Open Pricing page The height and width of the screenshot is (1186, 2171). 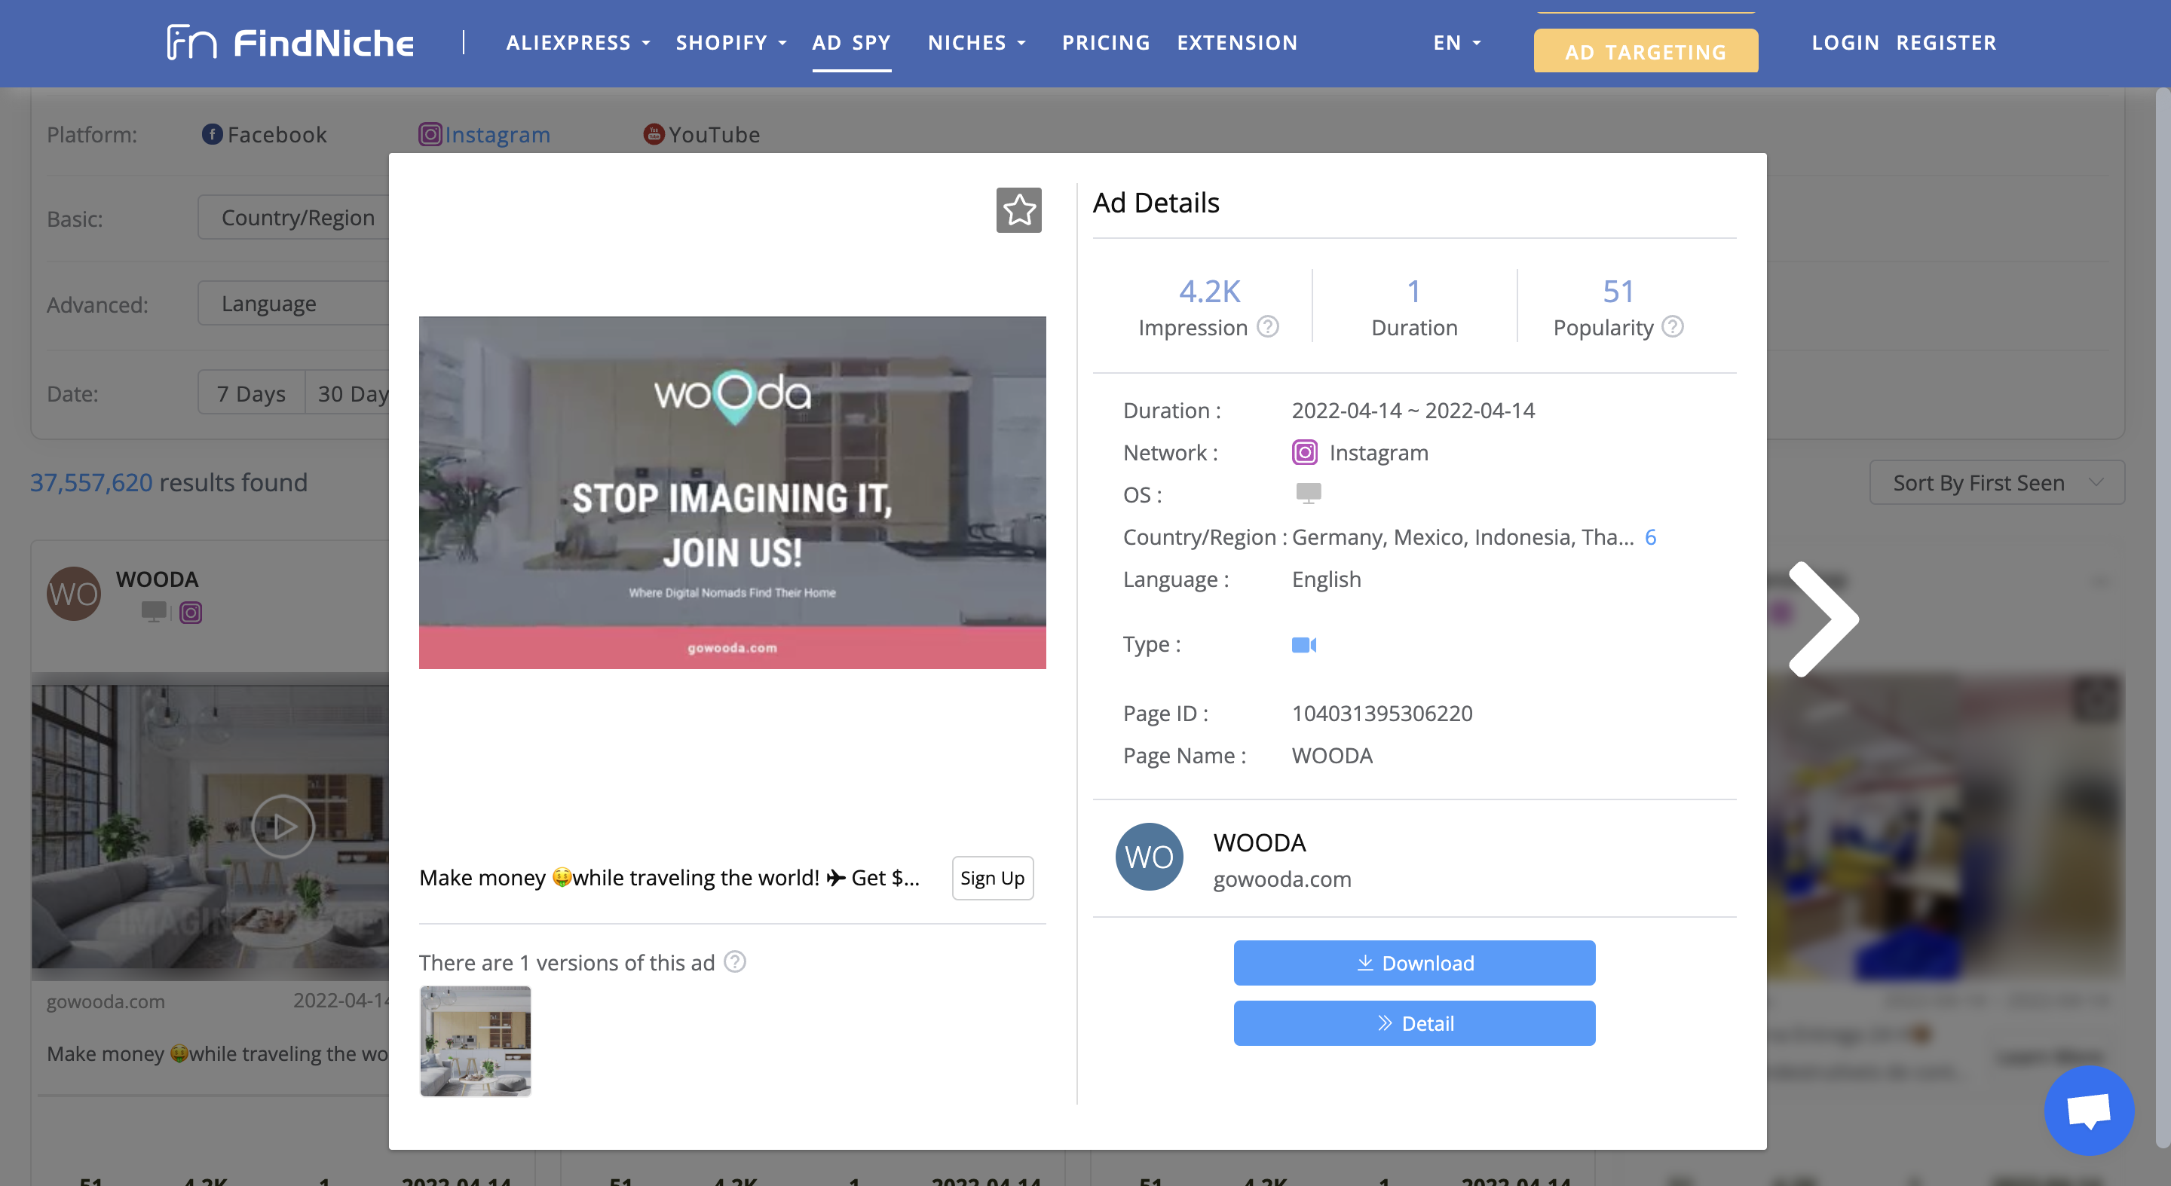(x=1106, y=42)
